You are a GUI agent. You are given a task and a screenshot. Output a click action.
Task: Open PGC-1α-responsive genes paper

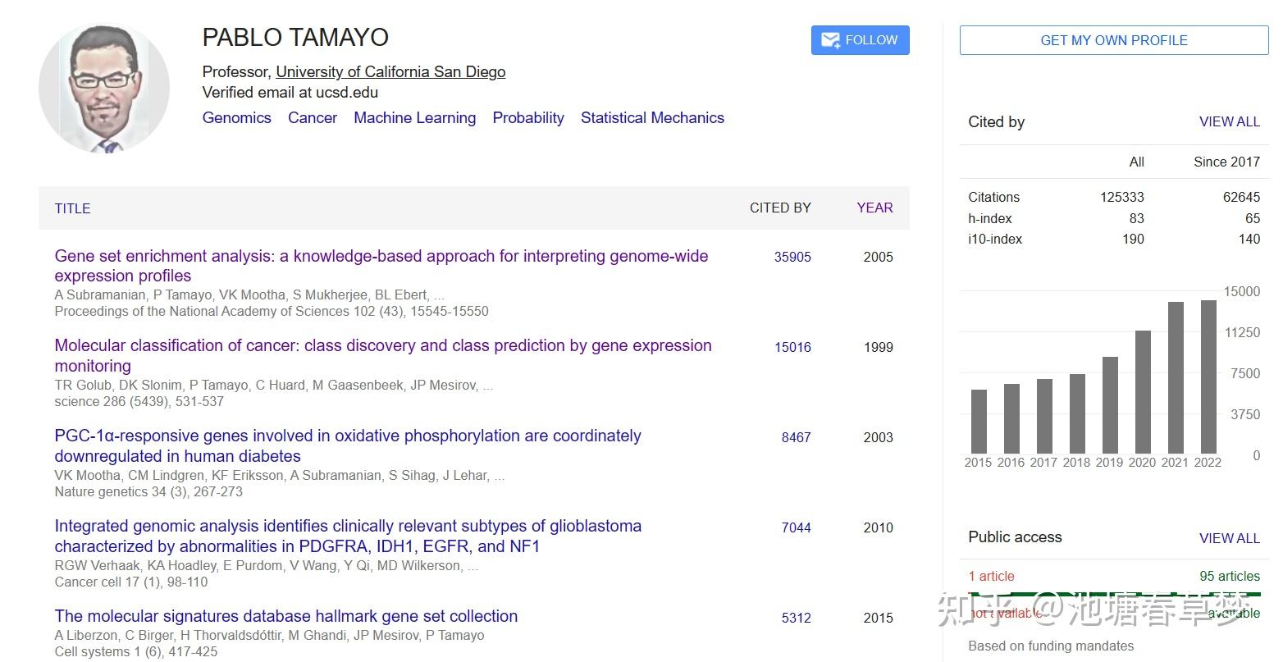[348, 436]
